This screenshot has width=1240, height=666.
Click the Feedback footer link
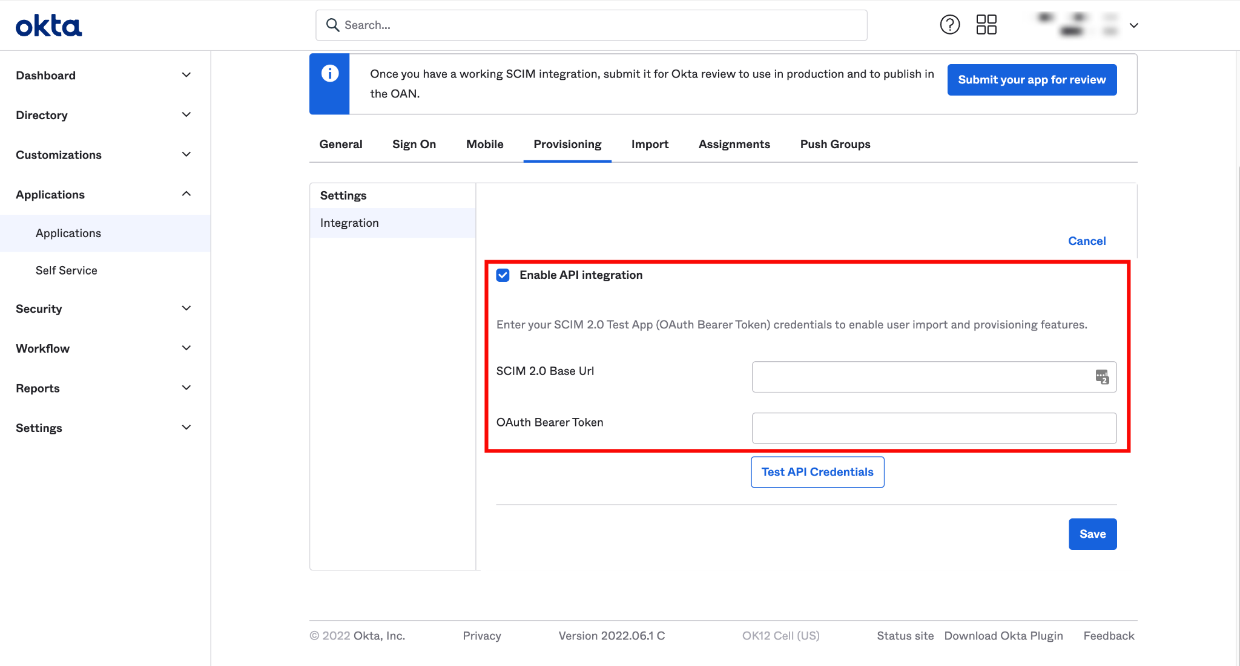tap(1109, 636)
